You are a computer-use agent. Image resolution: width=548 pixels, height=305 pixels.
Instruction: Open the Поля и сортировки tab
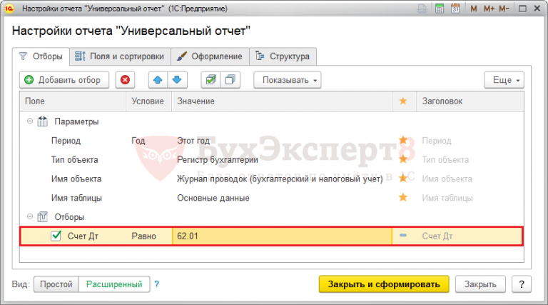click(120, 56)
